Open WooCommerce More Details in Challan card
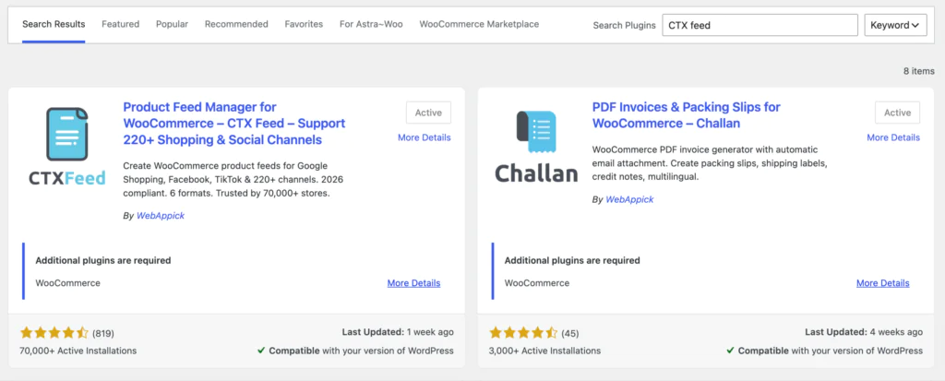This screenshot has width=945, height=381. (883, 283)
